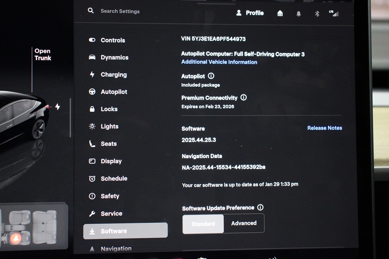Open Autopilot settings in sidebar

(x=114, y=92)
